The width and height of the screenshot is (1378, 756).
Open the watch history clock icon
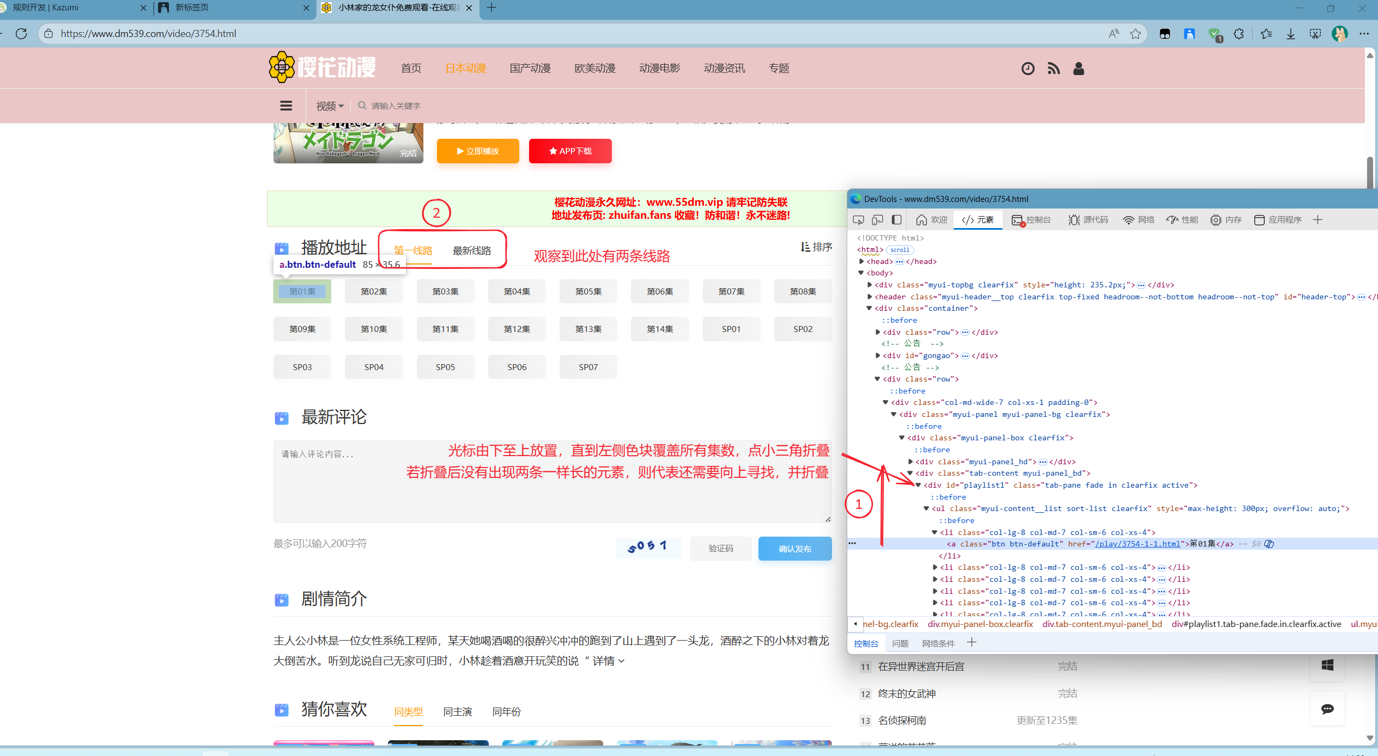click(x=1028, y=69)
